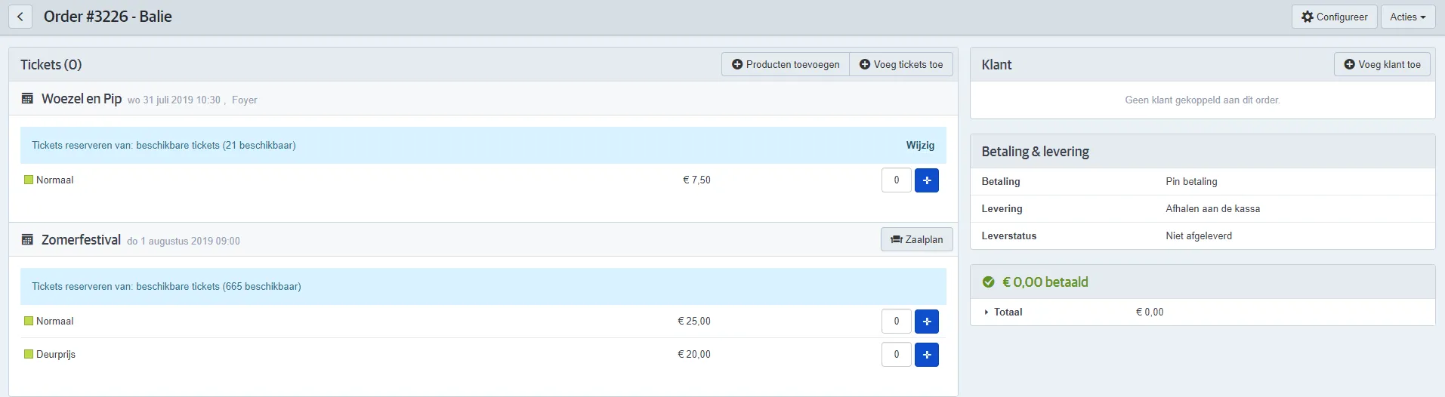Image resolution: width=1445 pixels, height=397 pixels.
Task: Open Zaalplan for Zomerfestival
Action: [x=916, y=239]
